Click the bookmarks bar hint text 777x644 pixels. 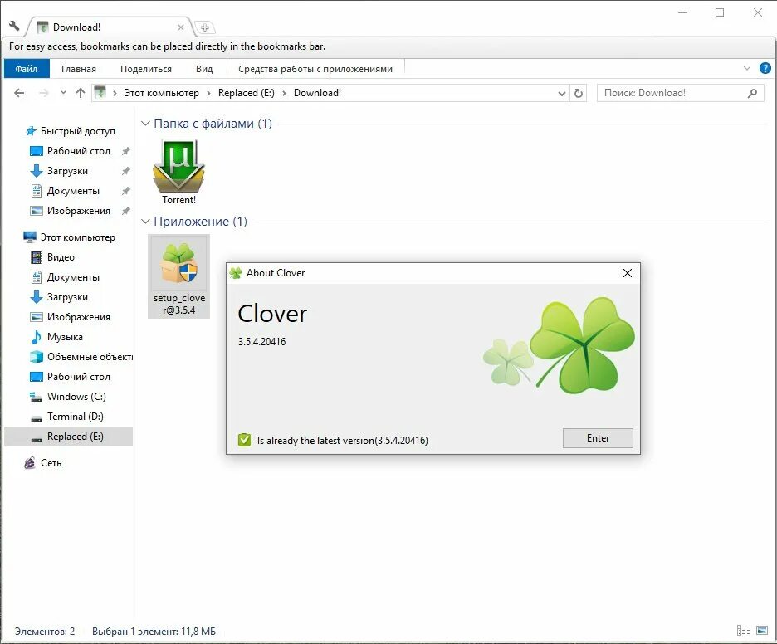point(167,46)
